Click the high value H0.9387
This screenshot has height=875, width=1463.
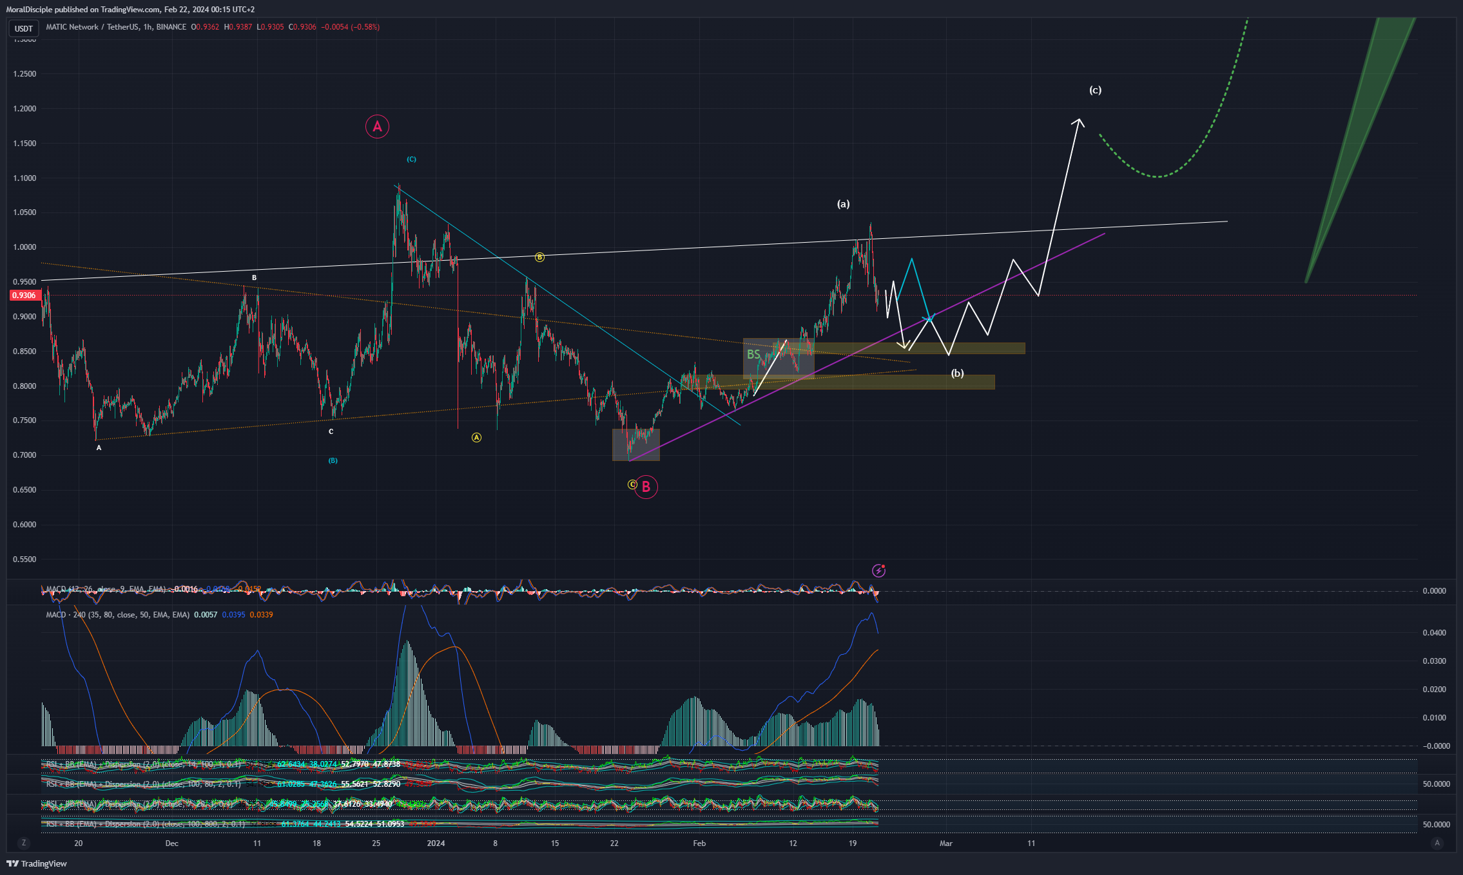point(238,27)
